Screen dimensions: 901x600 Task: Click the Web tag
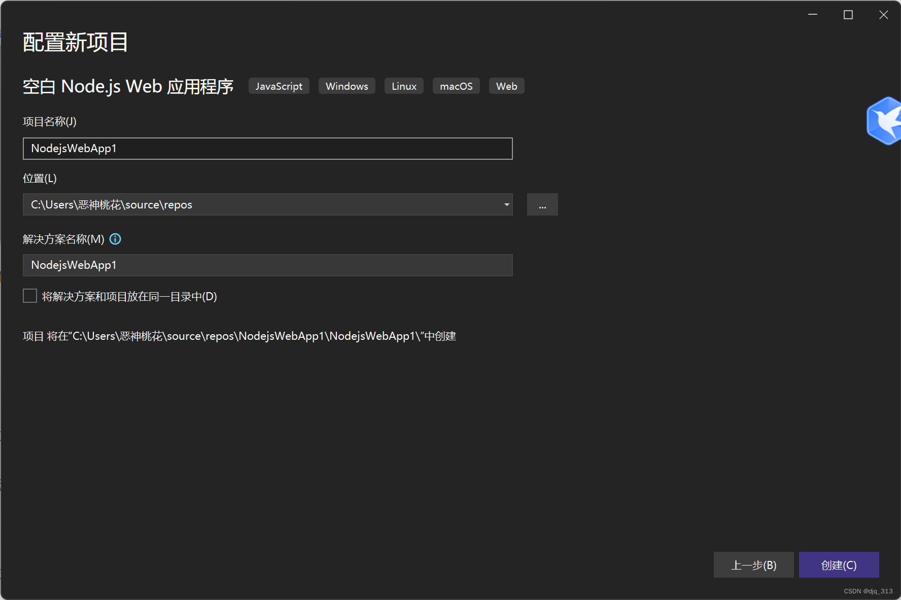point(506,86)
